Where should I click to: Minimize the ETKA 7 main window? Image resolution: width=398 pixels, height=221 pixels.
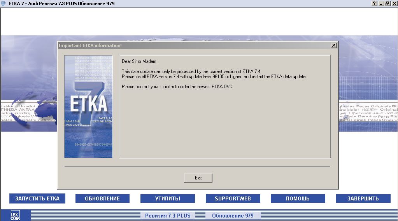[x=381, y=3]
